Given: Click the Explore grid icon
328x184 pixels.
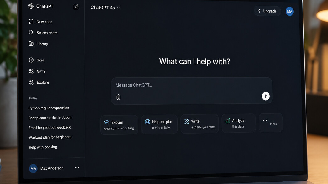Looking at the screenshot, I should 31,82.
